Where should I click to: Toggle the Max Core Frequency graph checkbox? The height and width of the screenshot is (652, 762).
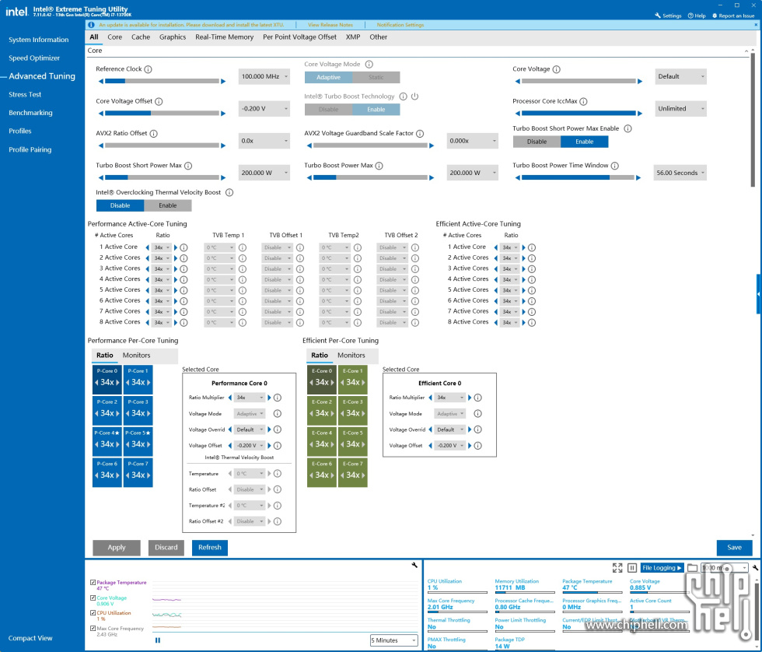click(x=93, y=629)
